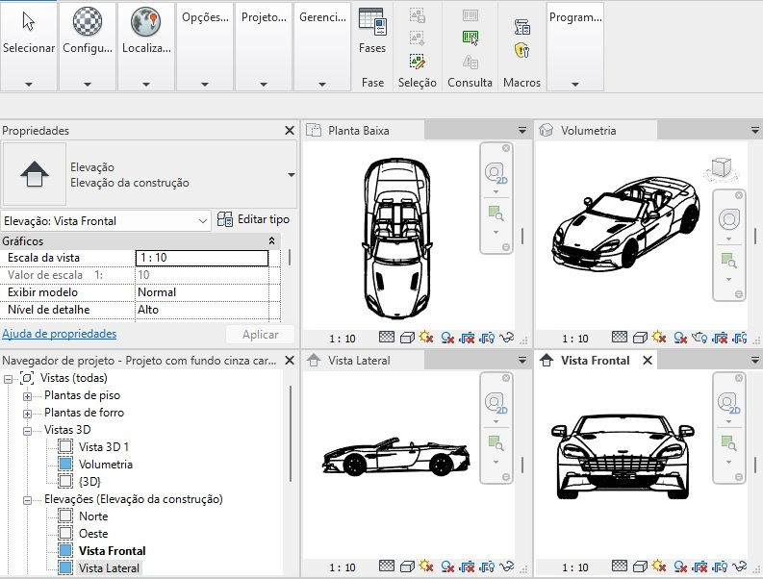Select Volumetria in project browser

pyautogui.click(x=106, y=465)
